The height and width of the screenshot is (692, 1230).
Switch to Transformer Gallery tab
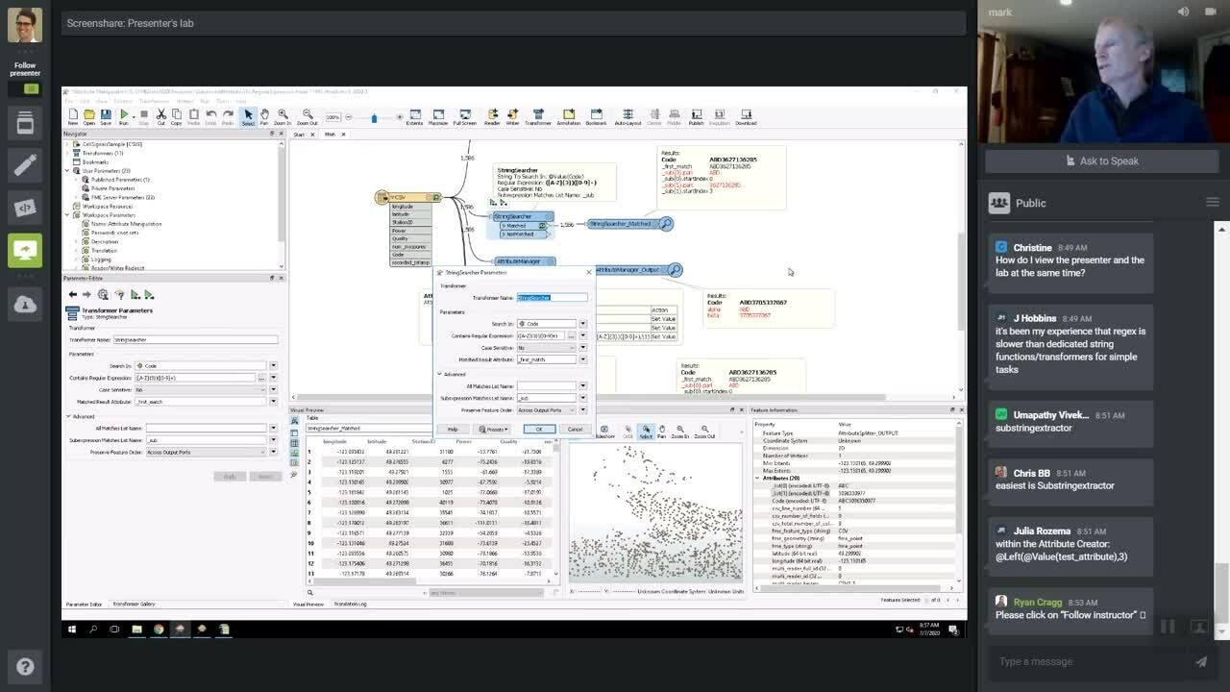click(134, 604)
